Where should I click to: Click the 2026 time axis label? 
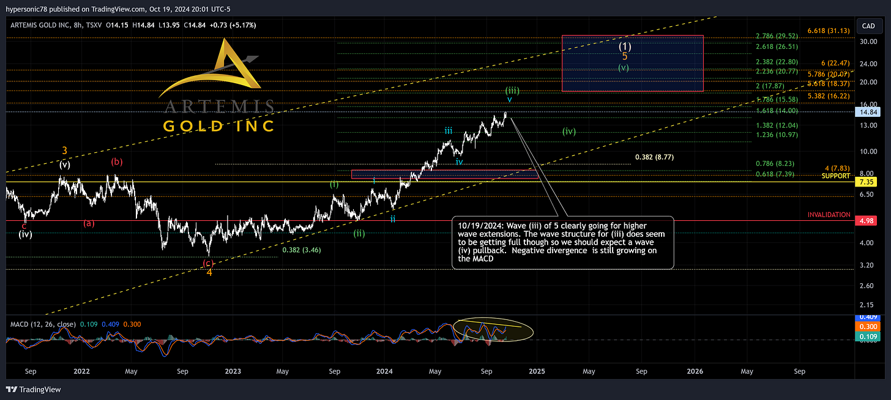click(695, 371)
